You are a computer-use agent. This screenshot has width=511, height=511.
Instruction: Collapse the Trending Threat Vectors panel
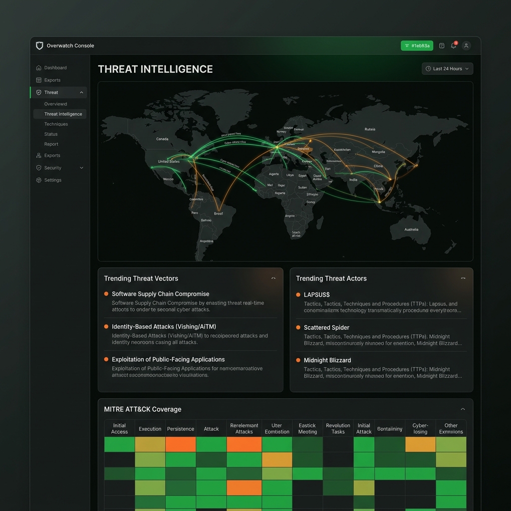273,278
